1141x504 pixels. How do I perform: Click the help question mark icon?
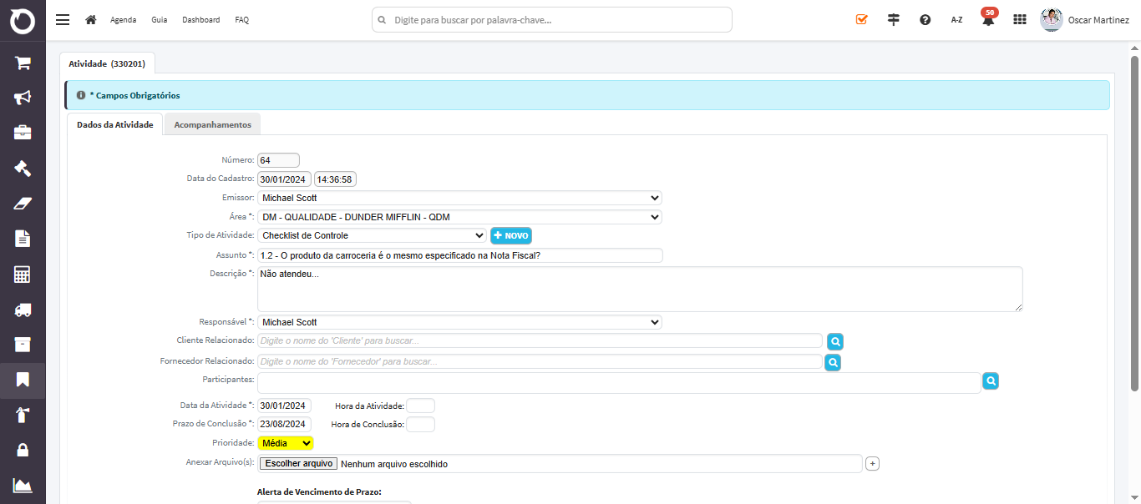[x=925, y=19]
